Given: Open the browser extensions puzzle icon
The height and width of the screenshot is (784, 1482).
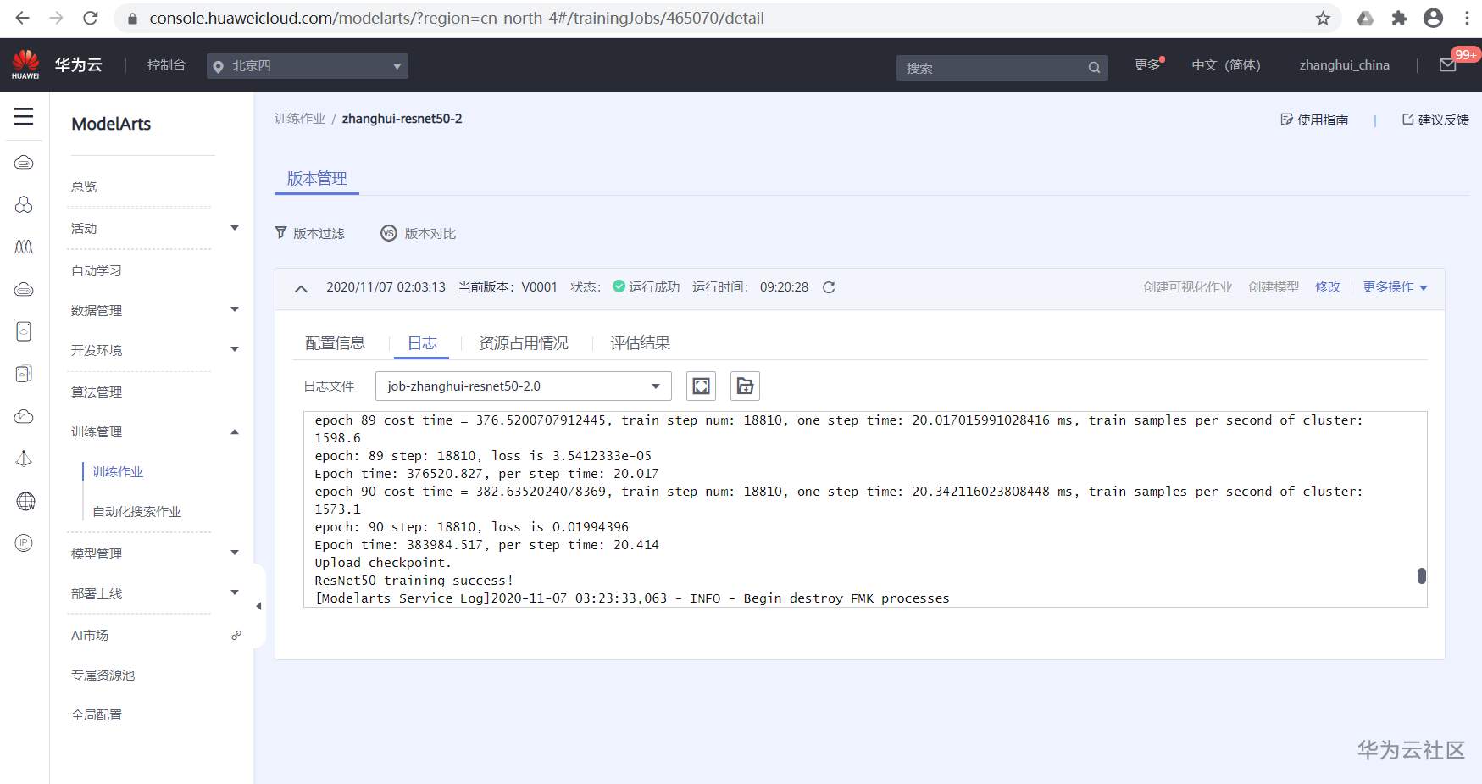Looking at the screenshot, I should tap(1399, 18).
